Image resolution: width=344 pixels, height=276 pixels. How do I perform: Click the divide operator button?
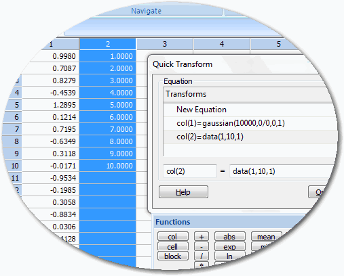click(x=202, y=256)
